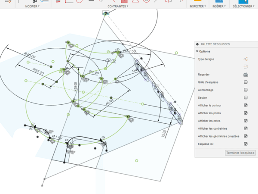Enable the Grille d'esquisse checkbox
The height and width of the screenshot is (194, 258).
point(246,82)
